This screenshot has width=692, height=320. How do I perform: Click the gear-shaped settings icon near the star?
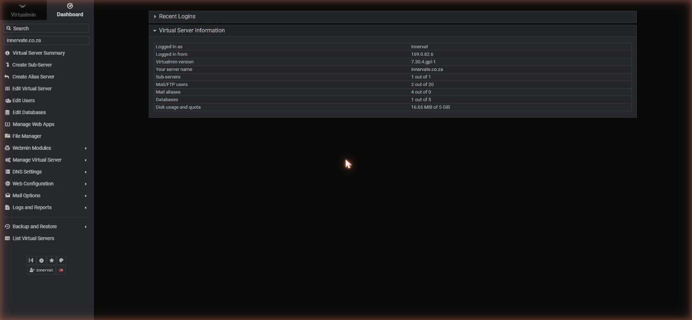[x=41, y=260]
